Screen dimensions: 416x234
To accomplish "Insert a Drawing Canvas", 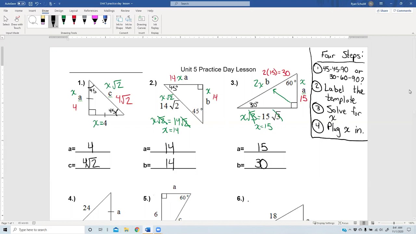I will click(x=142, y=22).
